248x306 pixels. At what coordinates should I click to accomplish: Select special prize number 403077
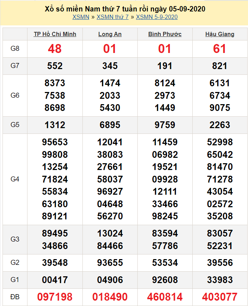pyautogui.click(x=220, y=297)
